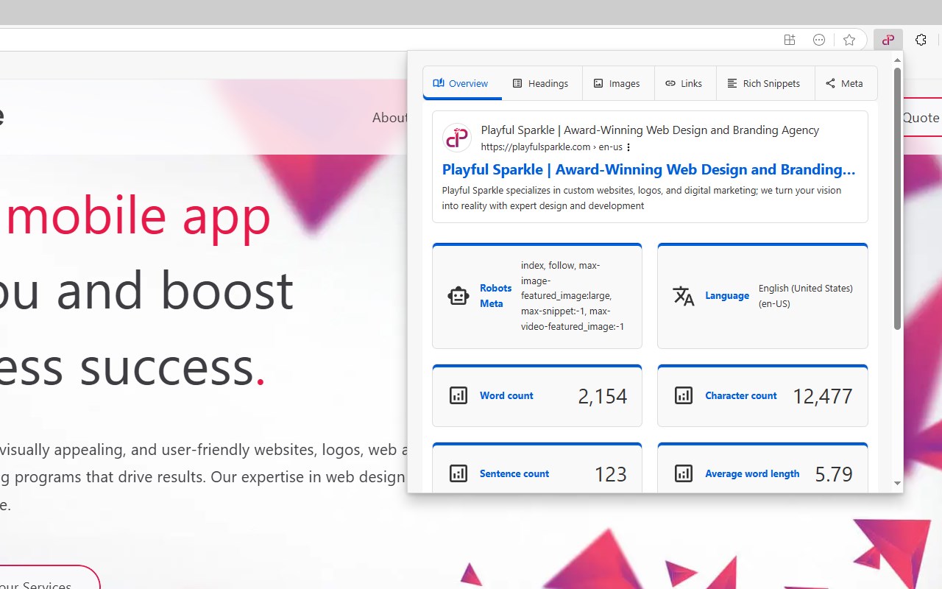Screen dimensions: 942x589
Task: Click the average word length value 5.79
Action: (x=834, y=474)
